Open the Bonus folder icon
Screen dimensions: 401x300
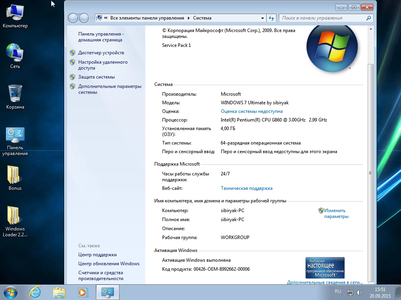(x=15, y=178)
